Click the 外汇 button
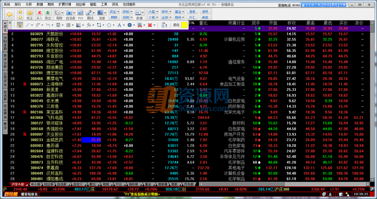 point(192,17)
